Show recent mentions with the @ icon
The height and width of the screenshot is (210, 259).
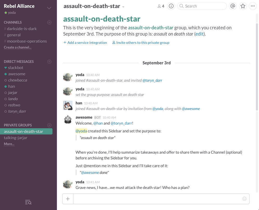(x=233, y=6)
